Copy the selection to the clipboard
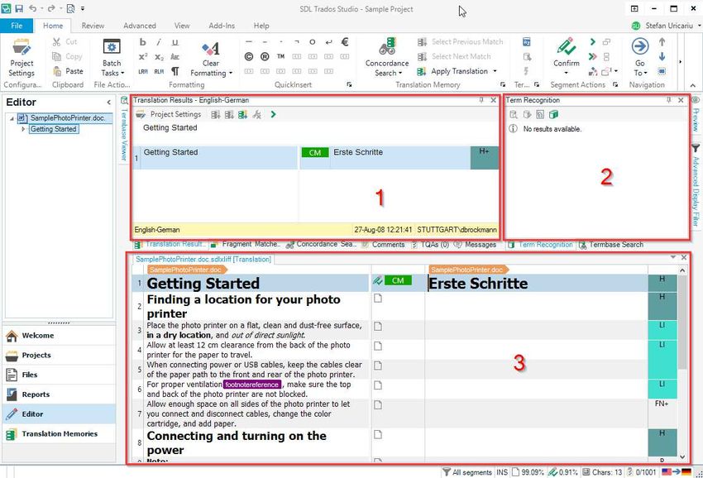This screenshot has width=703, height=478. (67, 56)
